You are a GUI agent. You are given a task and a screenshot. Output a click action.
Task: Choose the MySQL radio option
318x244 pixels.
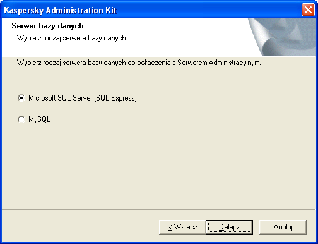[21, 119]
